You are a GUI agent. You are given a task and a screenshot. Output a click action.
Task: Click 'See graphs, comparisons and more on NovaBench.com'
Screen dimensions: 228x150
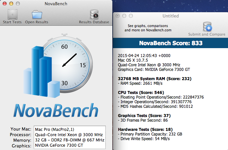(148, 28)
